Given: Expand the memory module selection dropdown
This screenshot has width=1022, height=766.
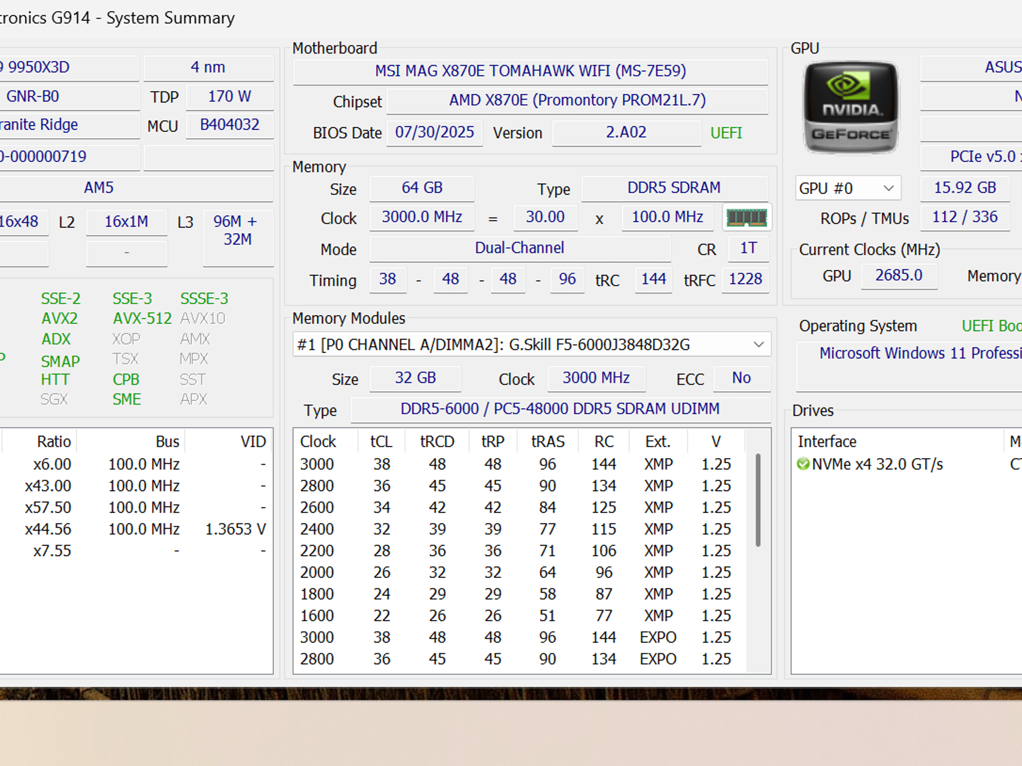Looking at the screenshot, I should 531,345.
